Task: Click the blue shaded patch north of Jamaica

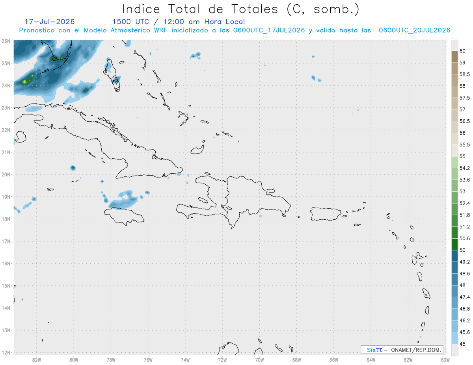Action: pos(123,200)
